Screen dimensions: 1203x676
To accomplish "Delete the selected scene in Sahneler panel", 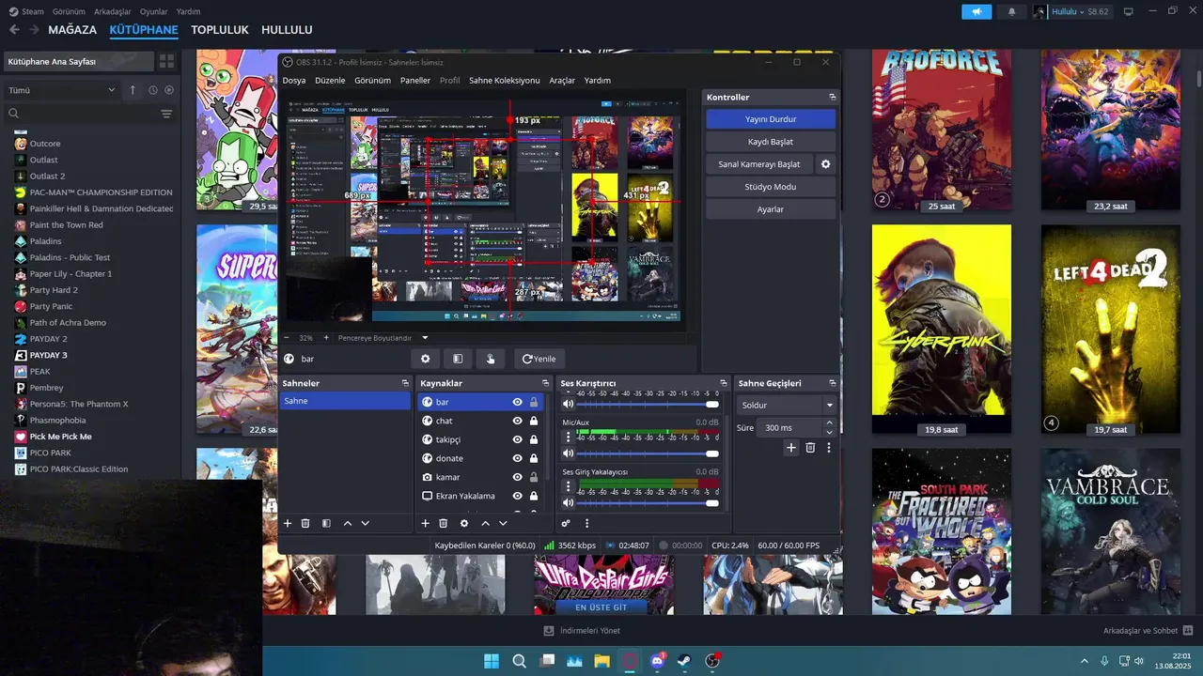I will pos(305,523).
